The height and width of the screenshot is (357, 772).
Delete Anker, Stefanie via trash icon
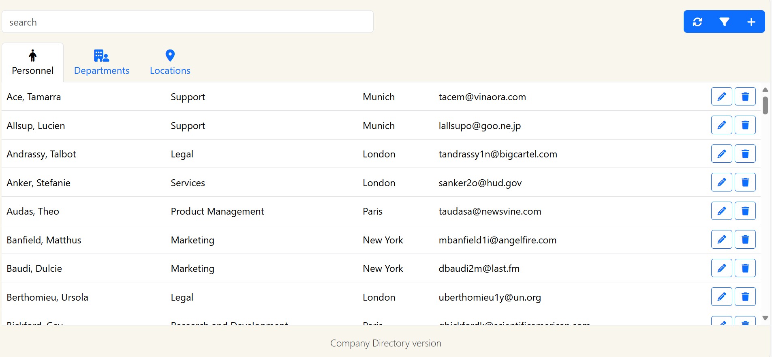745,182
